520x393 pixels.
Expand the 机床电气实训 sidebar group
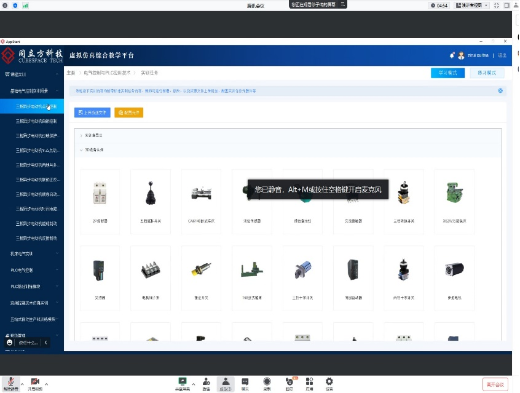pos(32,253)
